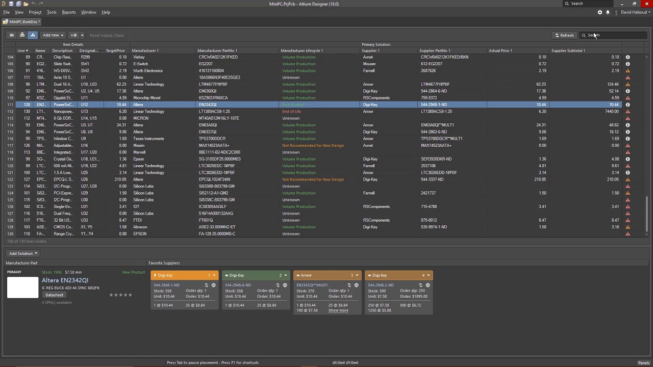
Task: Select the base (grouped) view mode icon
Action: pyautogui.click(x=22, y=35)
